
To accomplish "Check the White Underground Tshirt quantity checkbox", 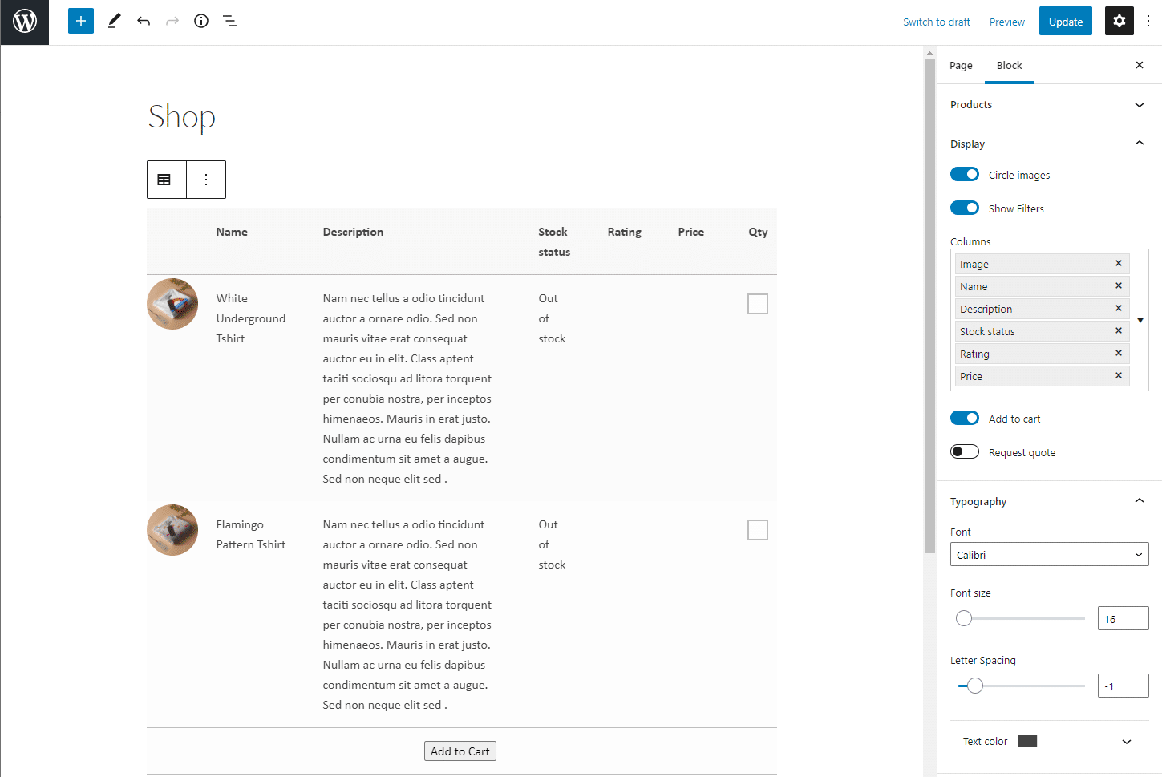I will coord(758,304).
